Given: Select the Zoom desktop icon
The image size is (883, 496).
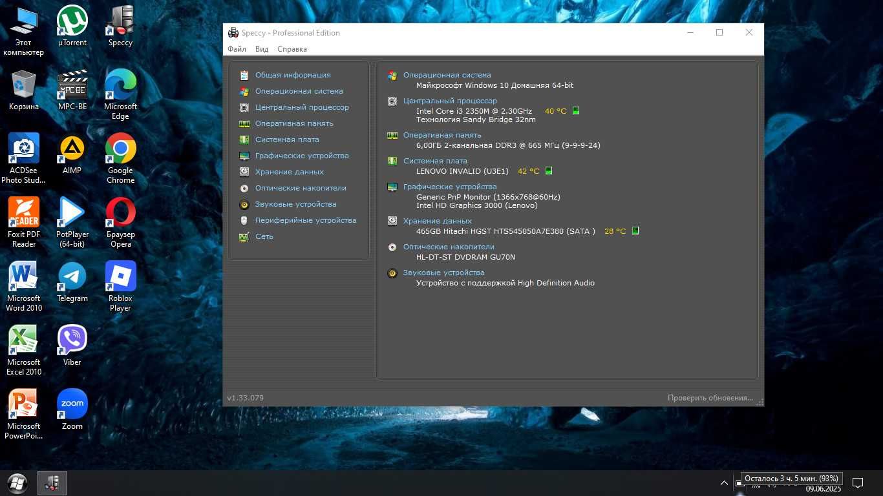Looking at the screenshot, I should (72, 410).
